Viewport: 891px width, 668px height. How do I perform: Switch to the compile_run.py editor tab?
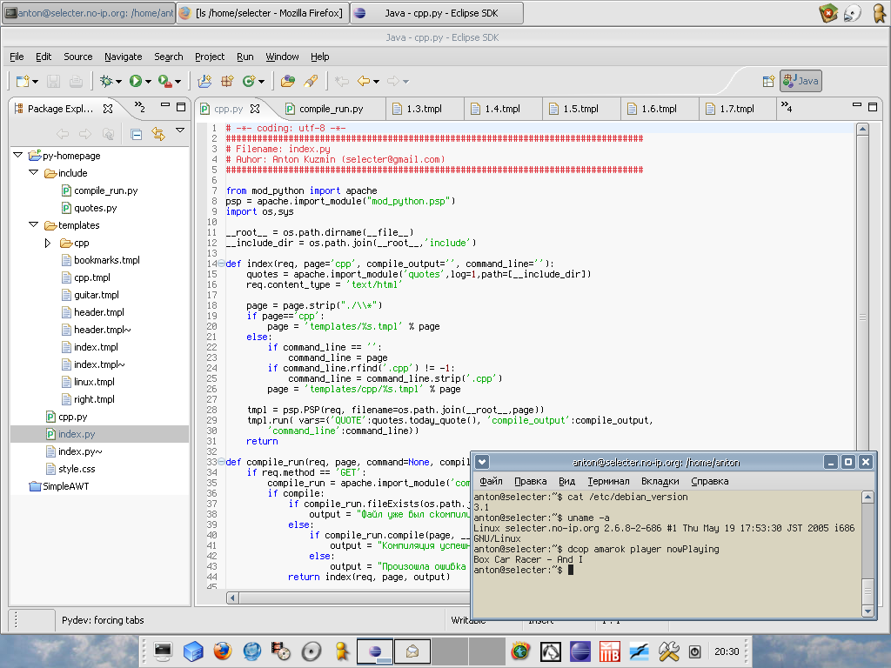(331, 109)
